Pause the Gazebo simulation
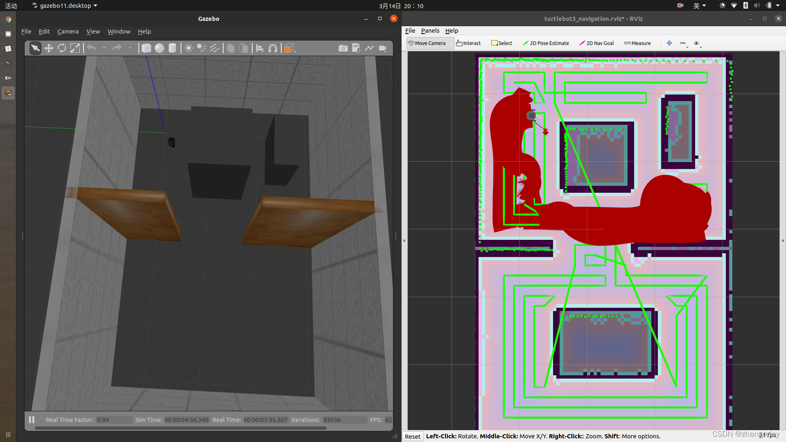786x442 pixels. [32, 419]
